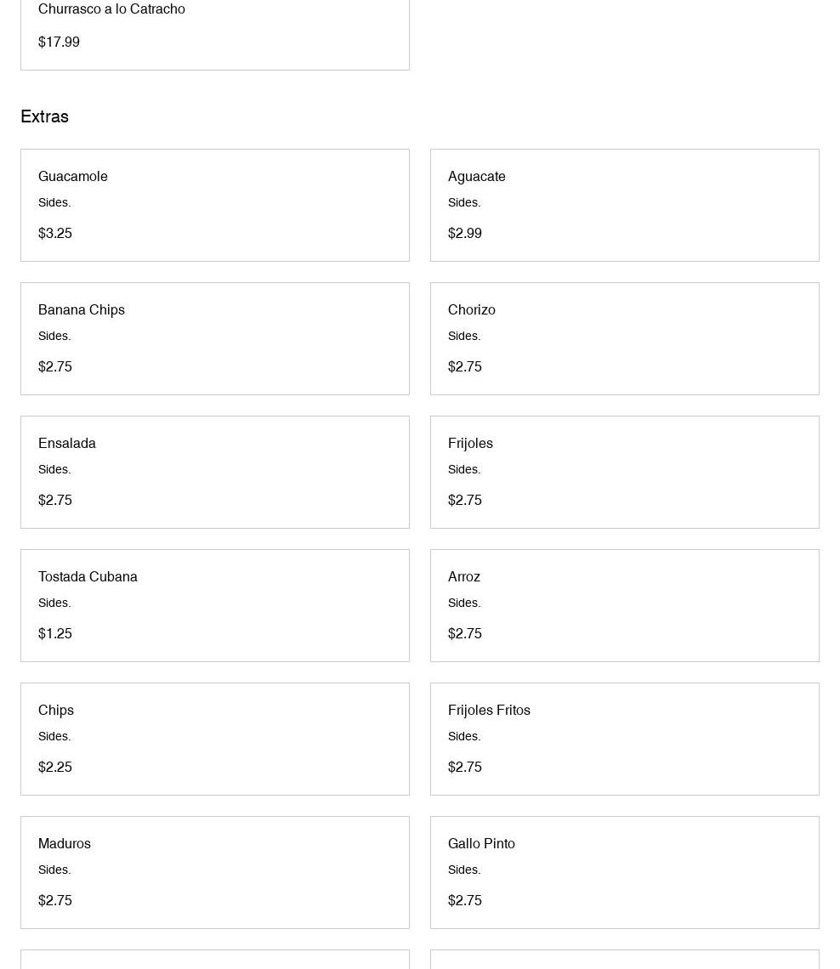Click the $1.25 Tostada Cubana price
The width and height of the screenshot is (840, 969).
[x=55, y=633]
